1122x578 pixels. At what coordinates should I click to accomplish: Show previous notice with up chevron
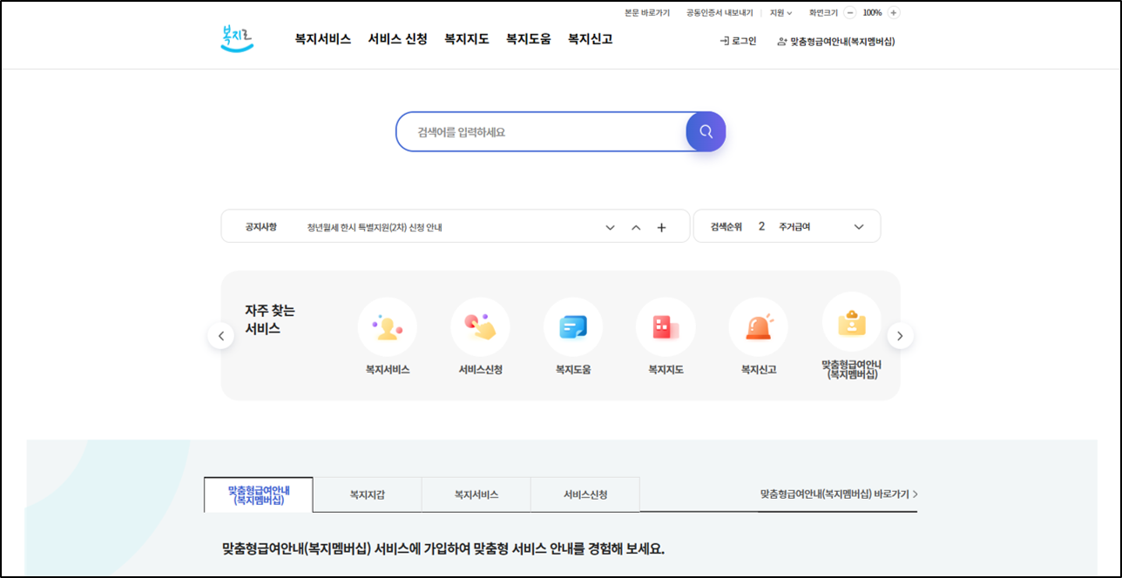point(636,227)
